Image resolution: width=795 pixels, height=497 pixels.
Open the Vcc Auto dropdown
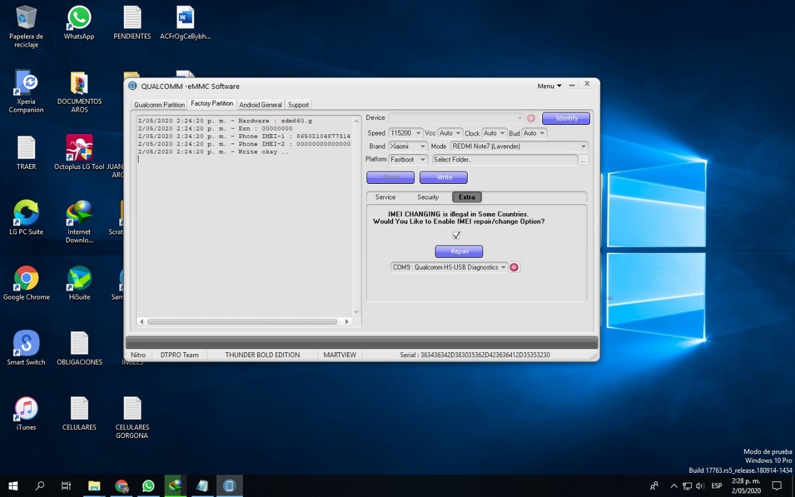(450, 133)
